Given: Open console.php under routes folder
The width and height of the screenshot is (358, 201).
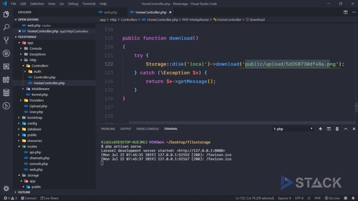Looking at the screenshot, I should (x=39, y=164).
